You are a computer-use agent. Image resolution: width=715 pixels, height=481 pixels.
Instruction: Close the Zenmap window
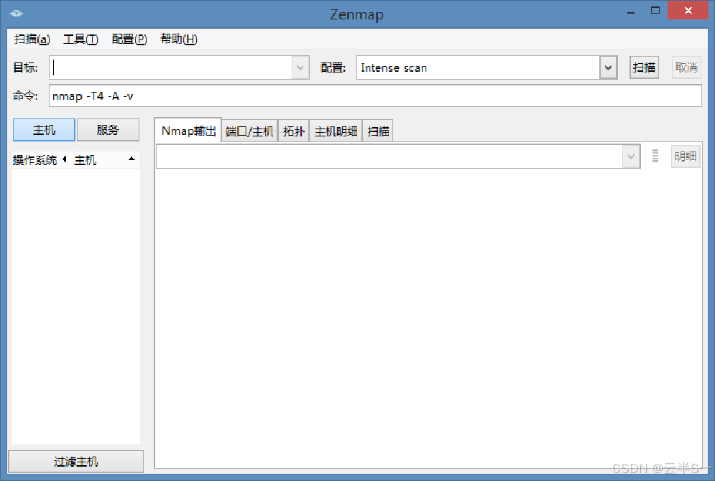coord(688,10)
